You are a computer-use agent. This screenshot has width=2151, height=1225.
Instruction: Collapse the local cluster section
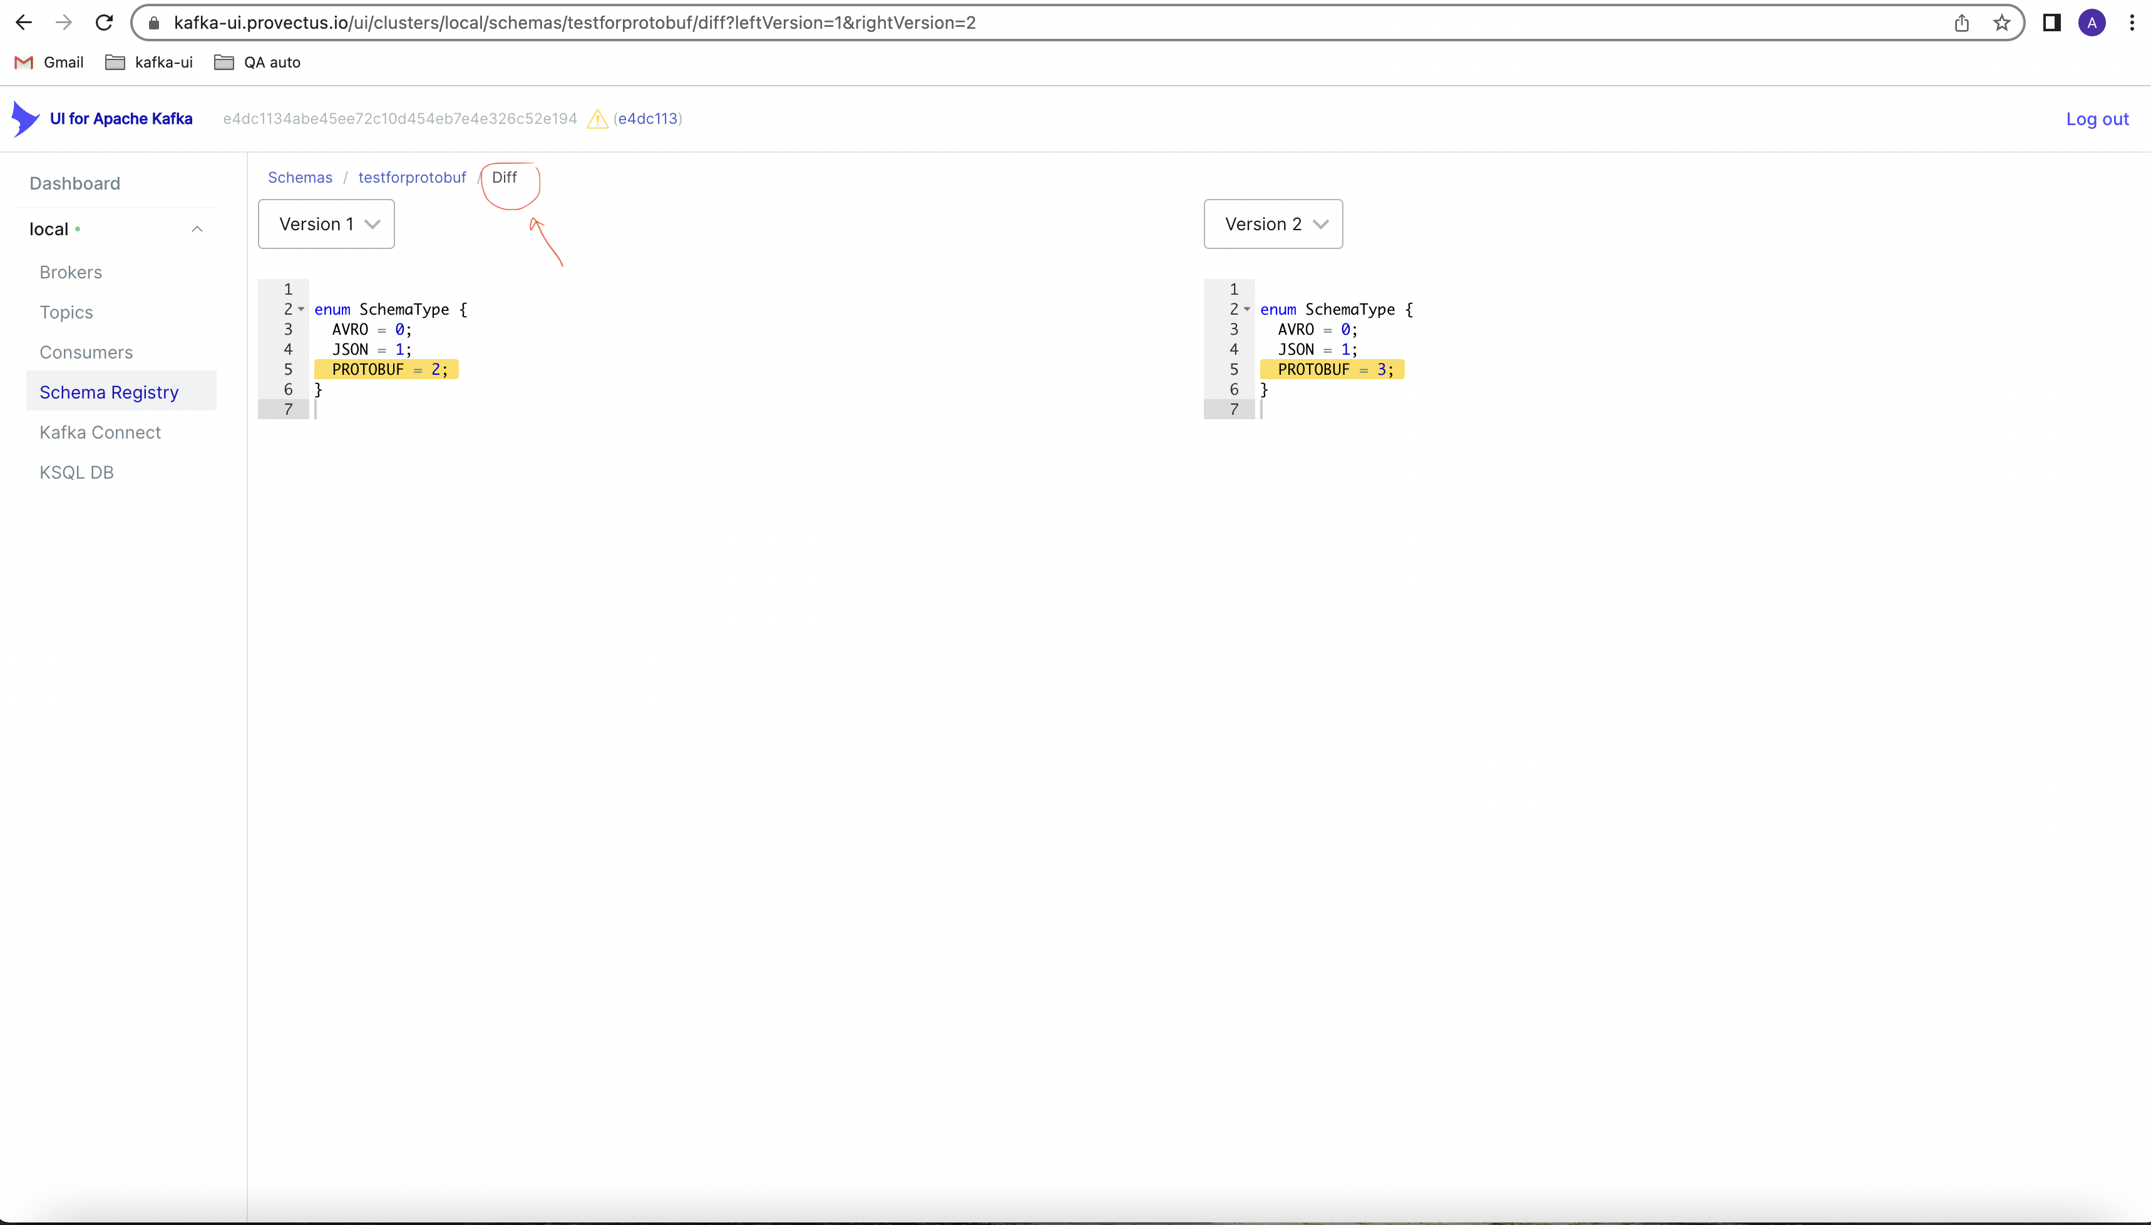click(196, 228)
